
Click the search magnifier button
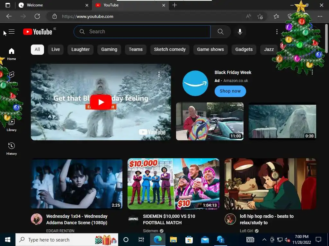click(x=220, y=32)
